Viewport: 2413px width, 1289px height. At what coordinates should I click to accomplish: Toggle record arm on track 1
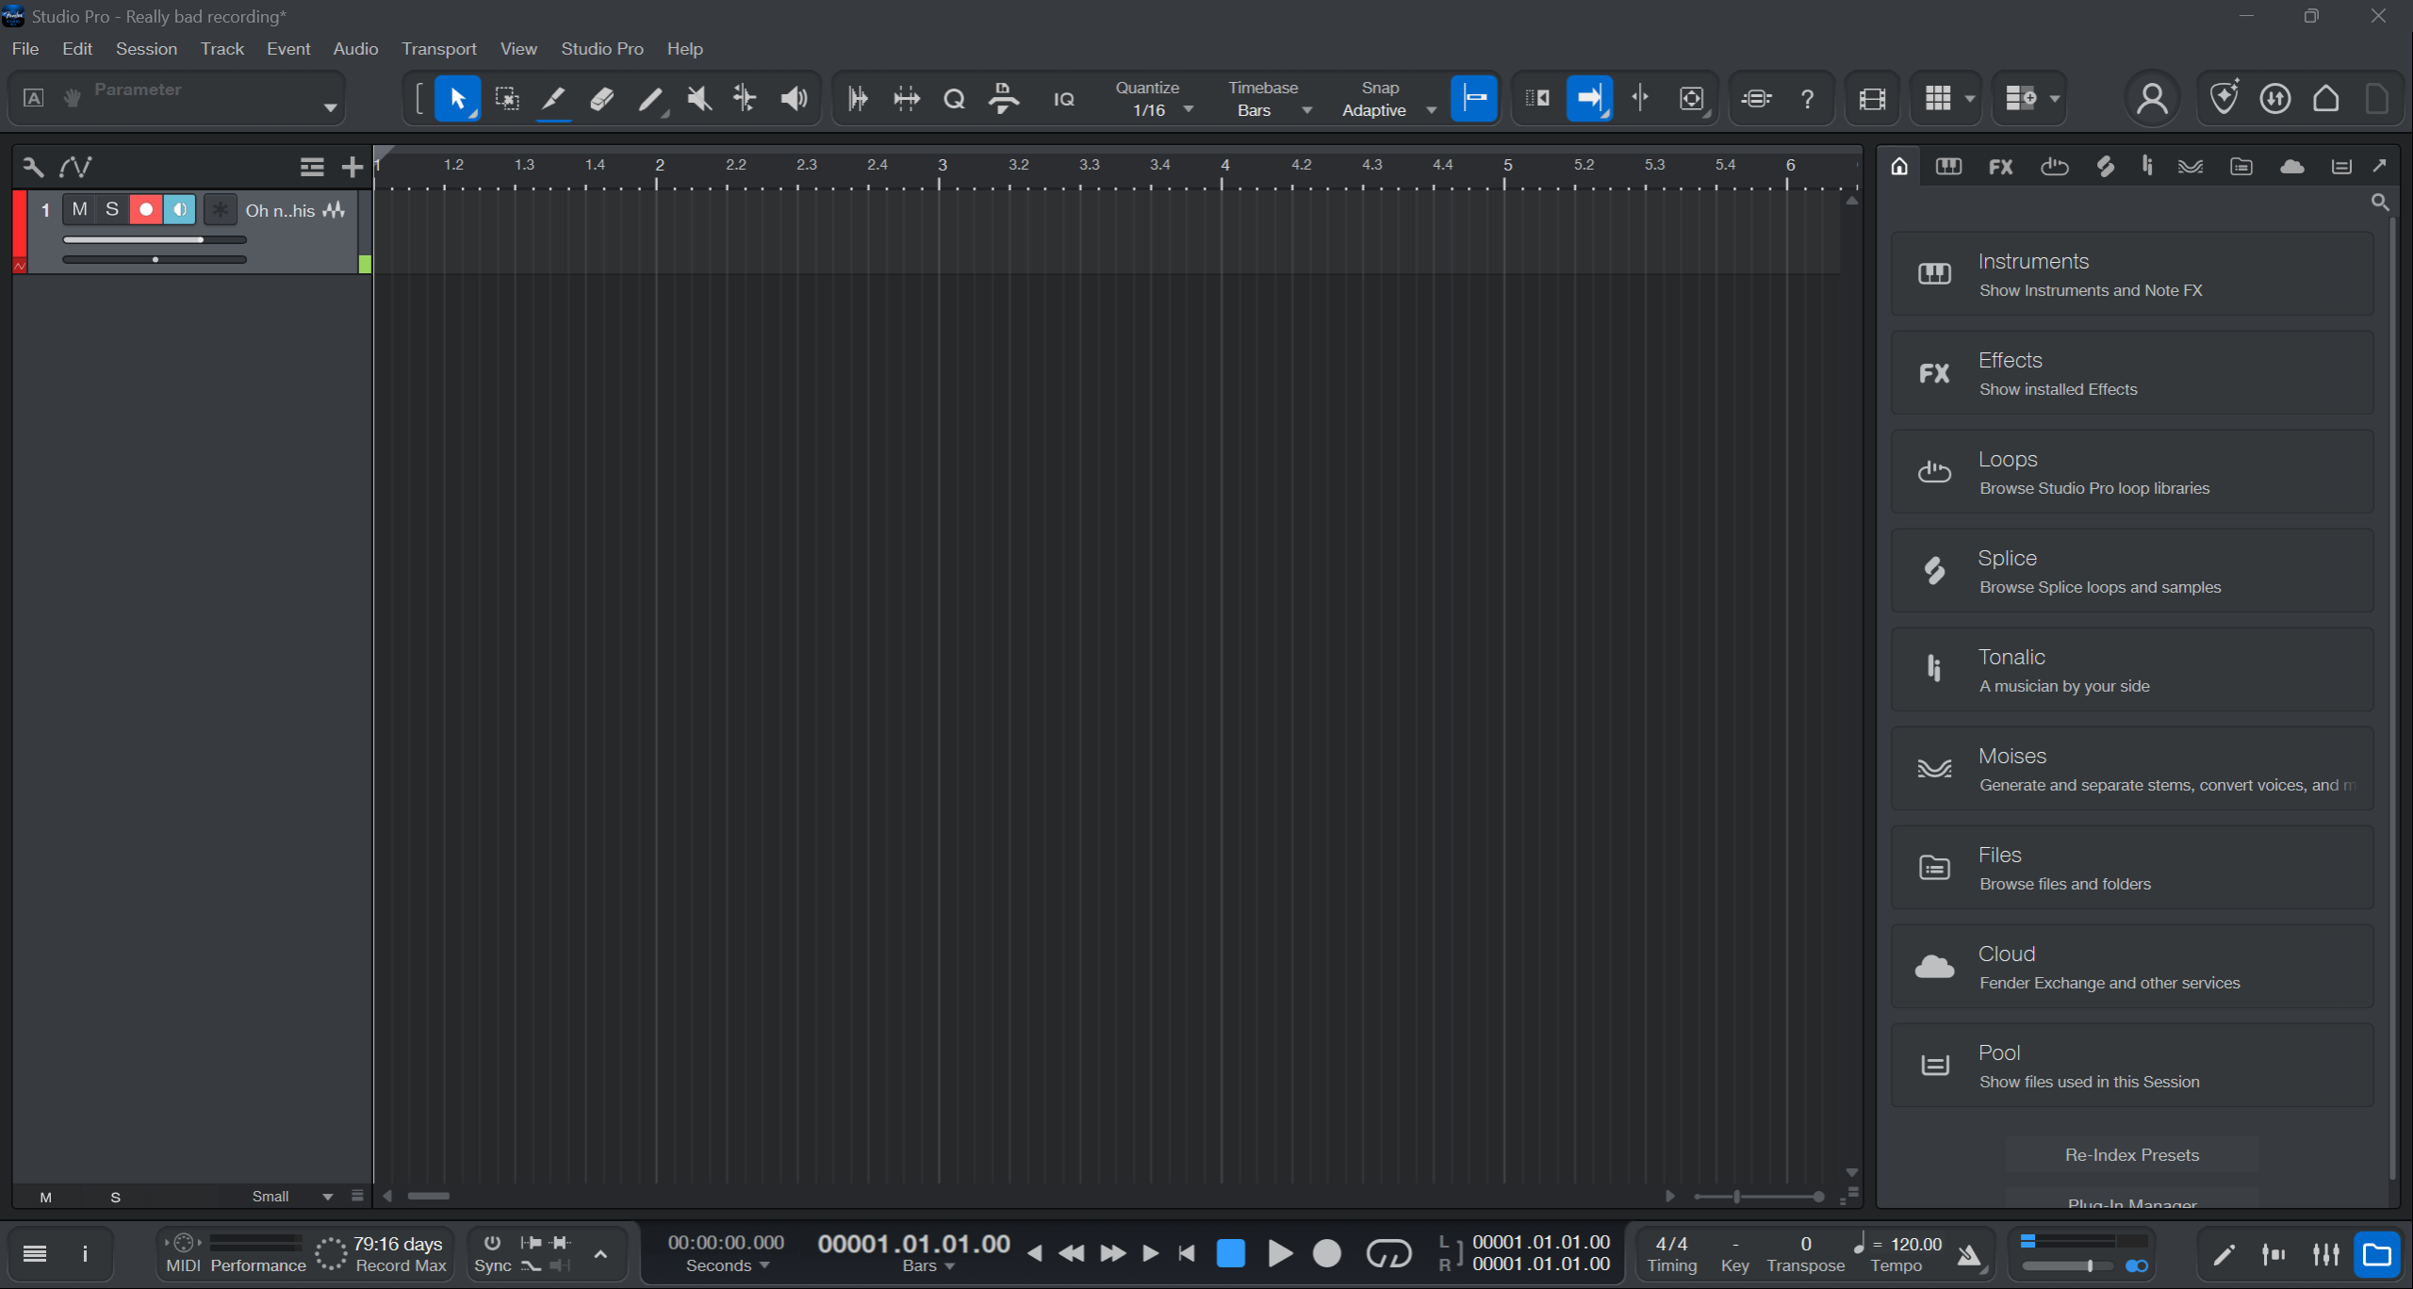tap(146, 209)
